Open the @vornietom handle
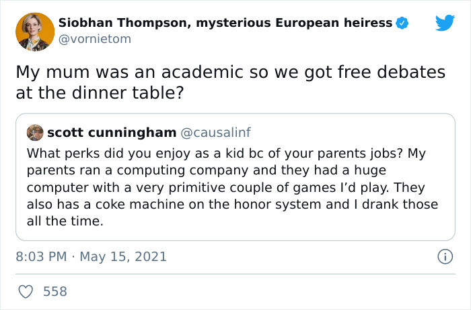The image size is (471, 310). (x=95, y=39)
